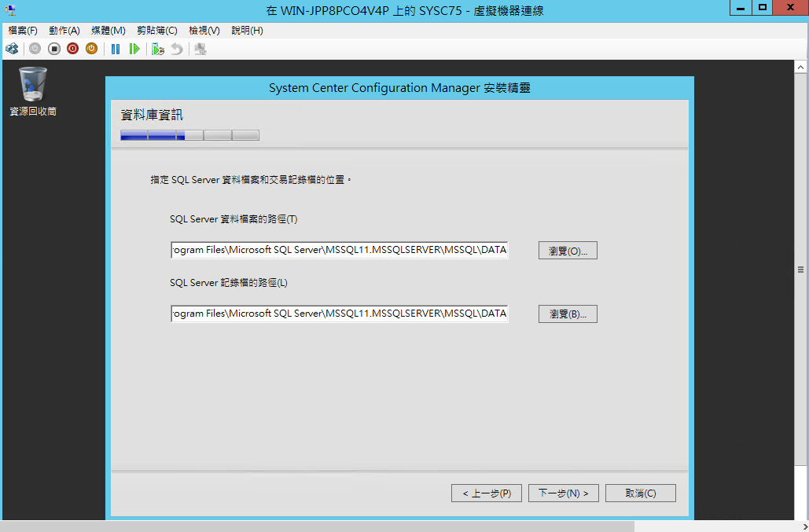The image size is (809, 532).
Task: Click the vertical scrollbar up arrow
Action: [x=800, y=67]
